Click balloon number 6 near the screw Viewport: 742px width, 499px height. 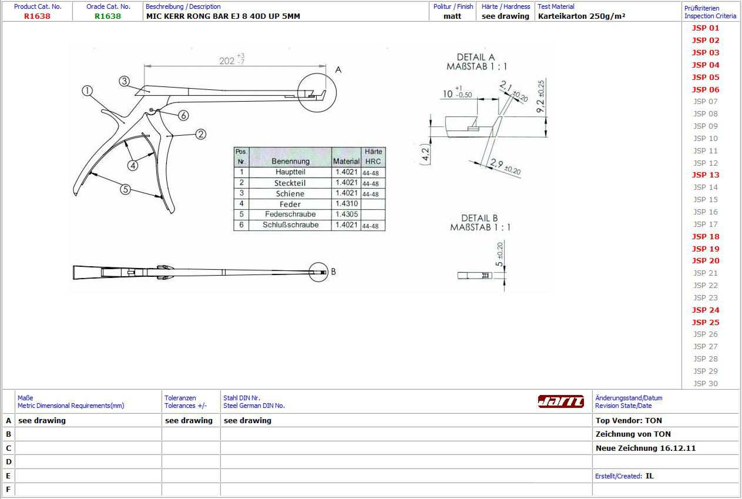(183, 115)
